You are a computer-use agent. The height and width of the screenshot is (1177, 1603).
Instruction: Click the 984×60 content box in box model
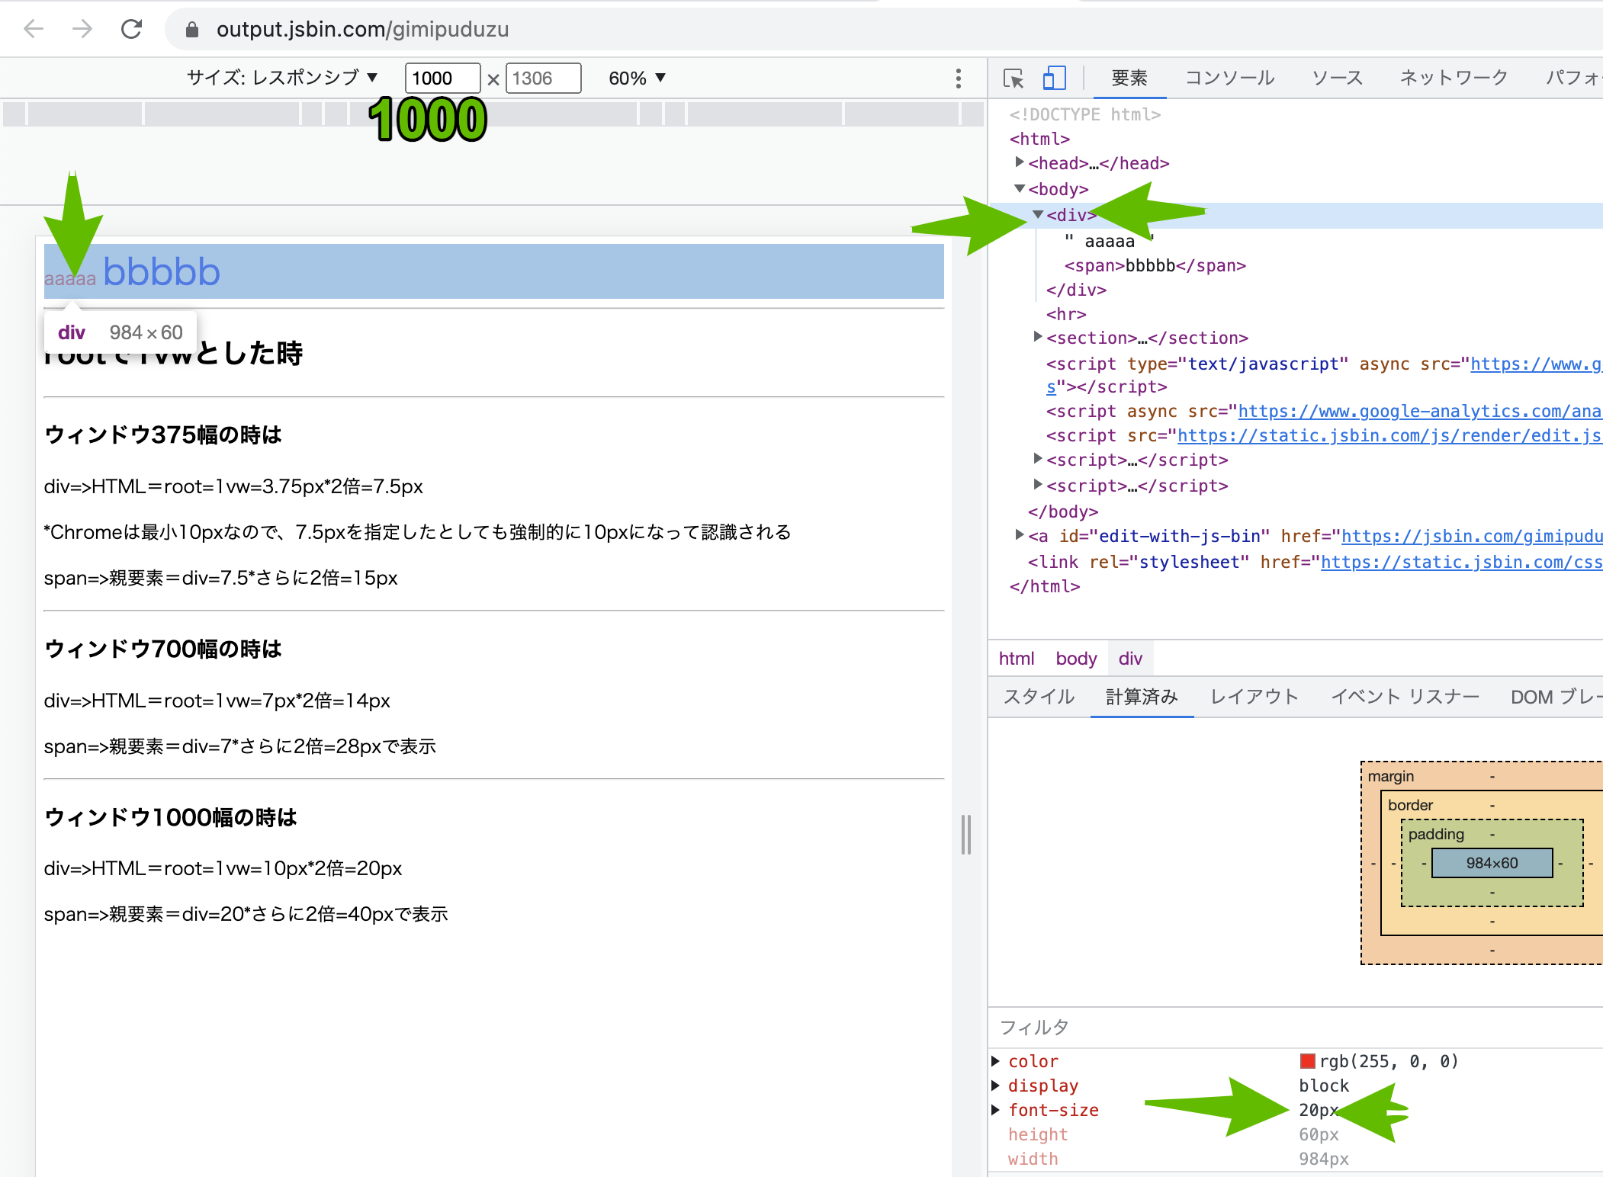click(x=1492, y=863)
